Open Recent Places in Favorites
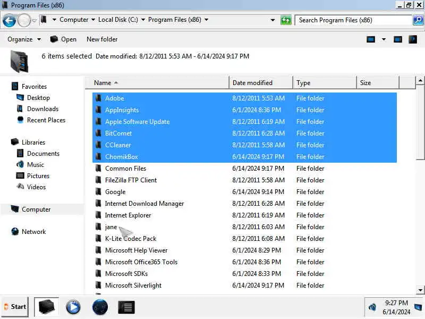425x319 pixels. 46,120
